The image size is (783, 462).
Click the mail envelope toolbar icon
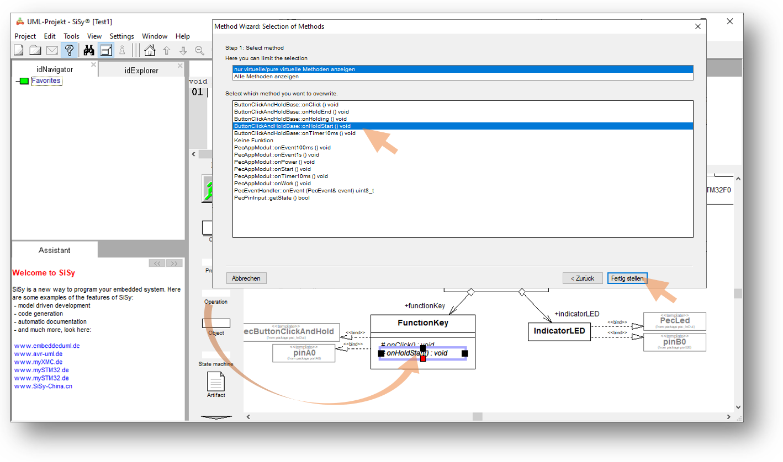click(x=52, y=51)
